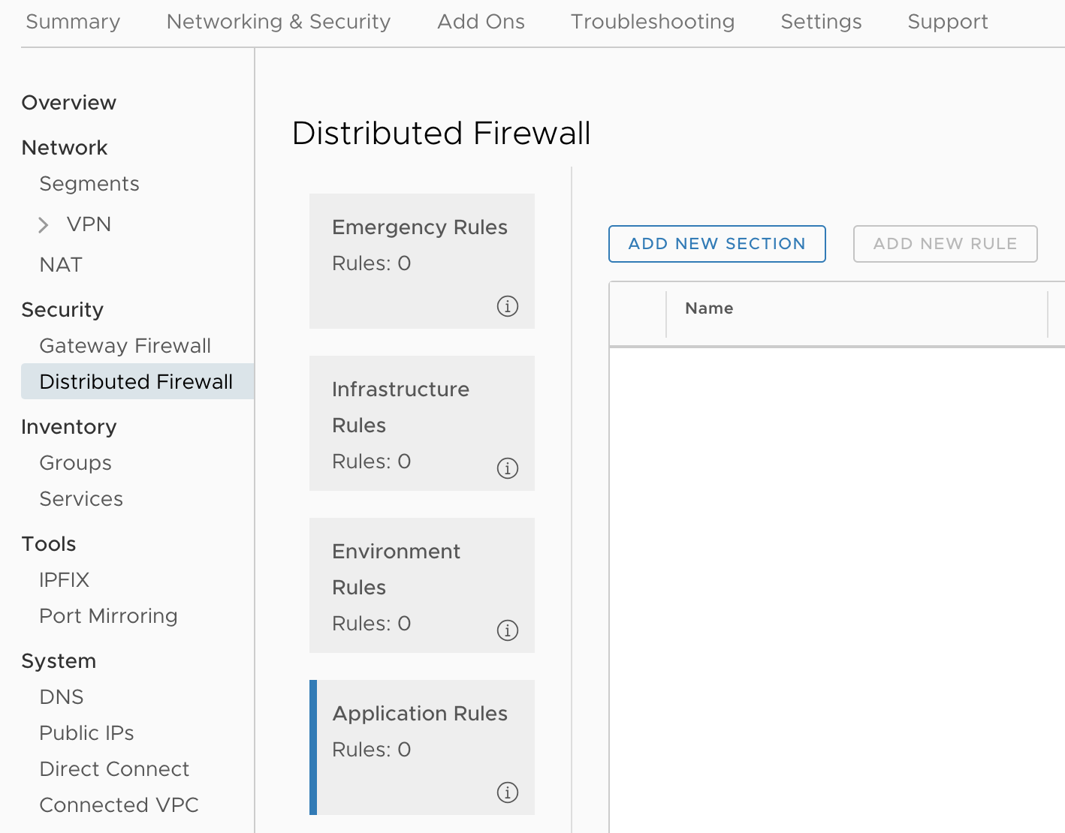Click the Name column header

(x=709, y=308)
